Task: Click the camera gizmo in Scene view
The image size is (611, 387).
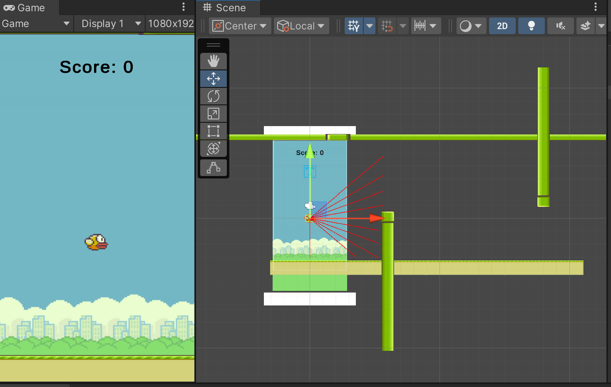Action: click(x=310, y=206)
